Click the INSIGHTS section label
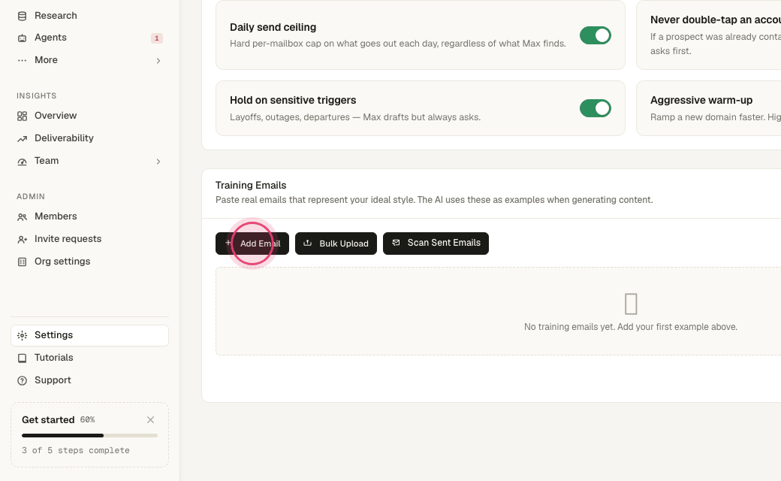This screenshot has width=781, height=481. pyautogui.click(x=36, y=95)
